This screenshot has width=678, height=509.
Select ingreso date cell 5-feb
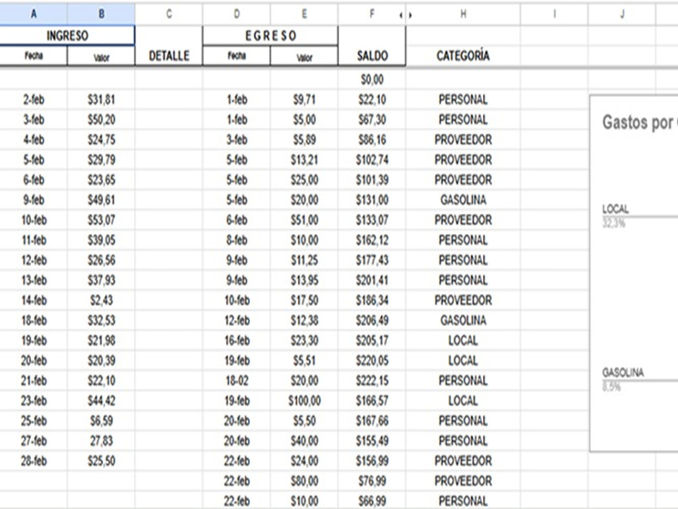tap(33, 159)
